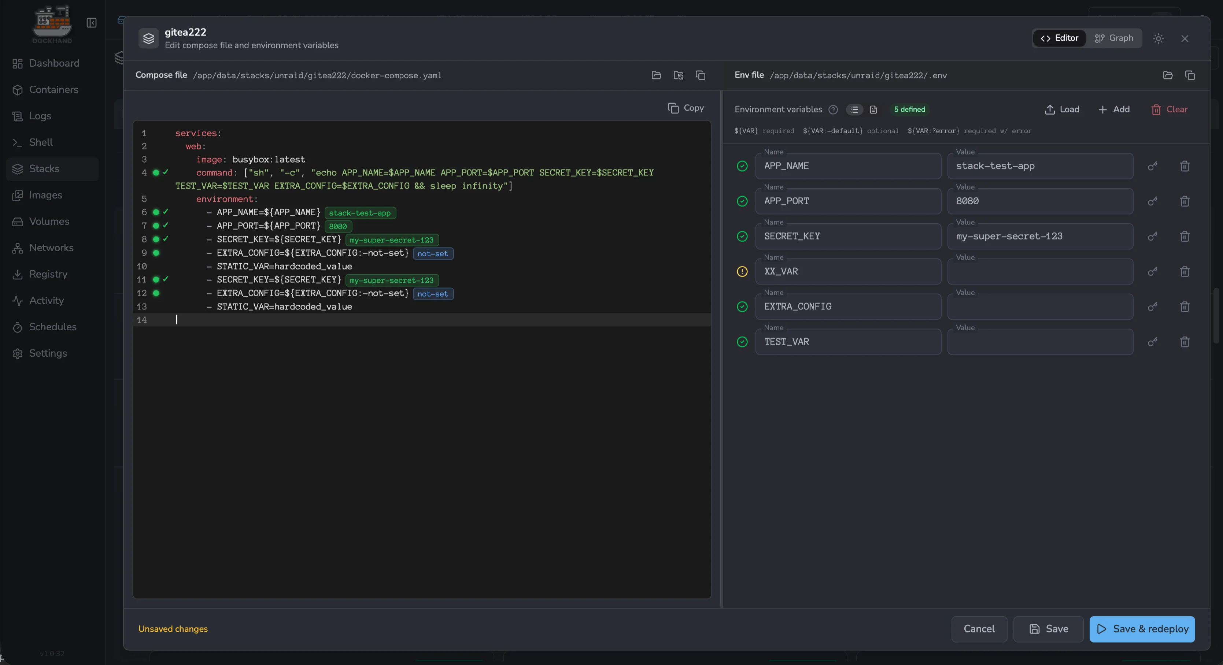The image size is (1223, 665).
Task: Select Stacks in the sidebar
Action: tap(52, 168)
